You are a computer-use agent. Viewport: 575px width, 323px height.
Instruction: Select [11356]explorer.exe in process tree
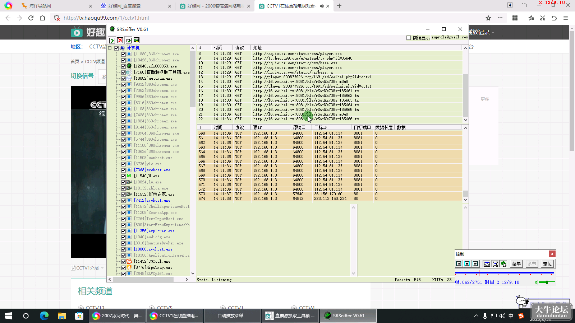[154, 231]
